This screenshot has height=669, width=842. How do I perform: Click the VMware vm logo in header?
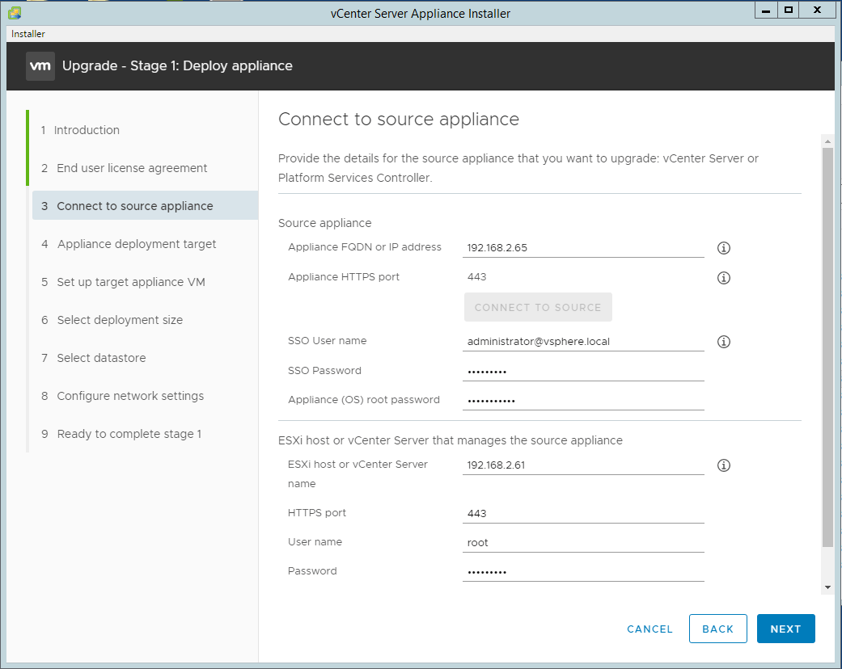[40, 66]
